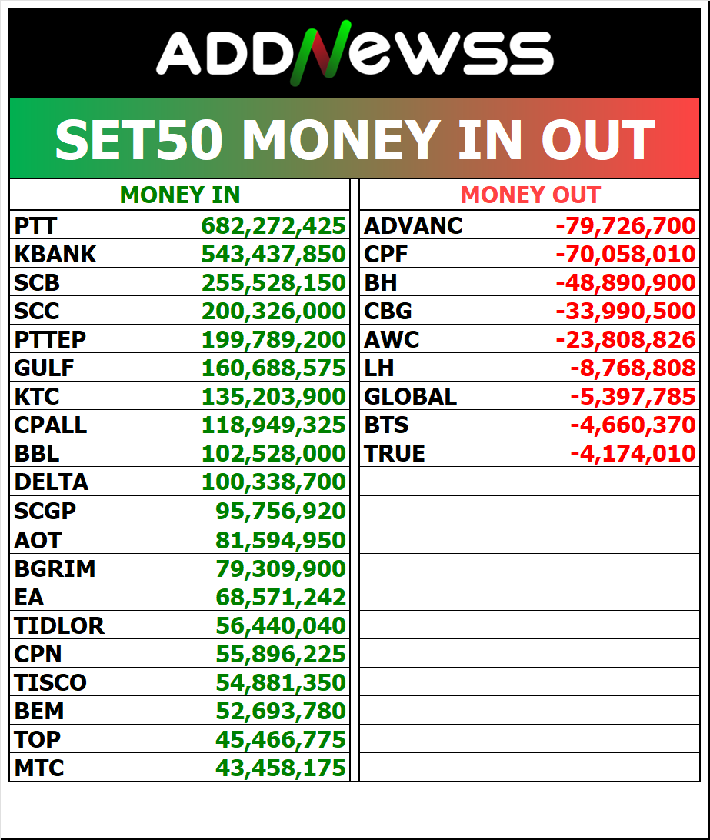Select the MTC value 43,458,175
Viewport: 710px width, 840px height.
[x=281, y=768]
